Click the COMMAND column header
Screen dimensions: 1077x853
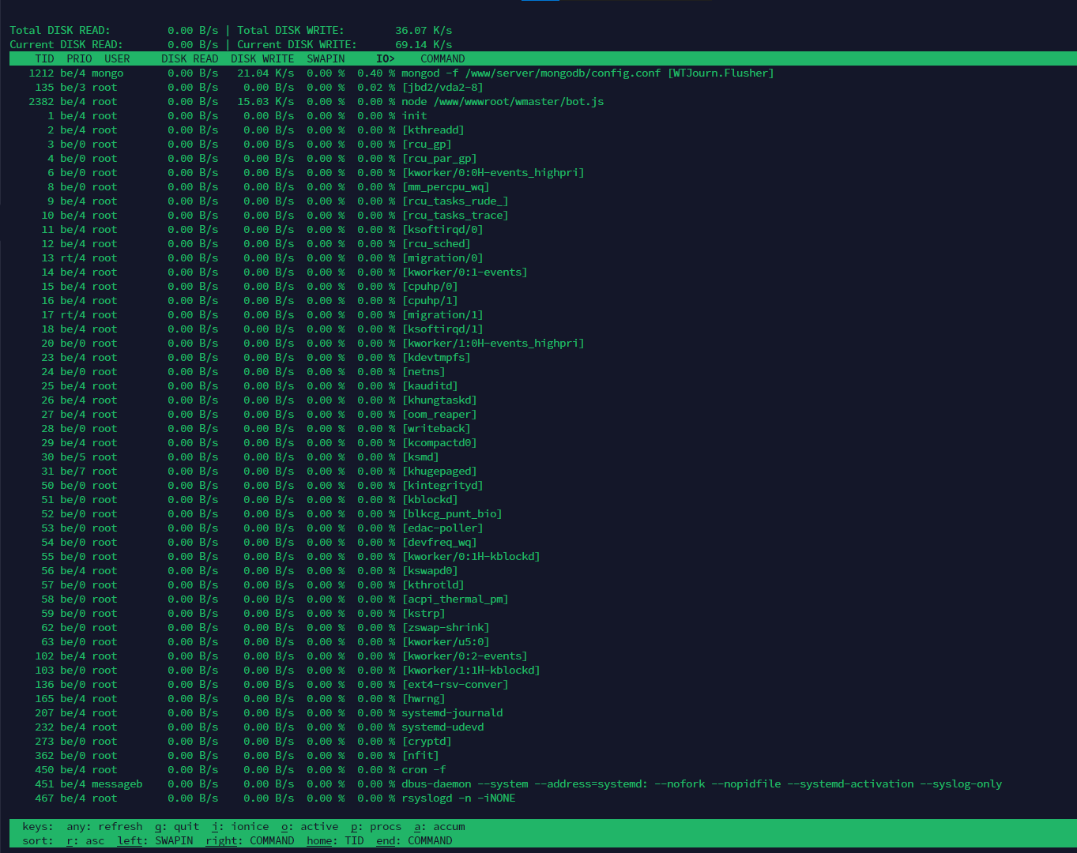pos(442,58)
